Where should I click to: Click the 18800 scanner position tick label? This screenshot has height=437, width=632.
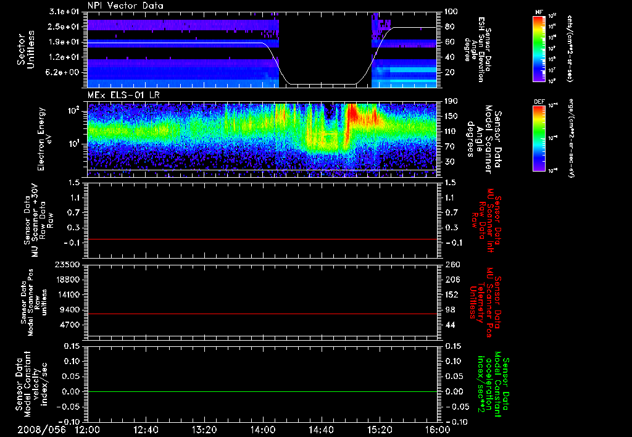click(x=68, y=280)
